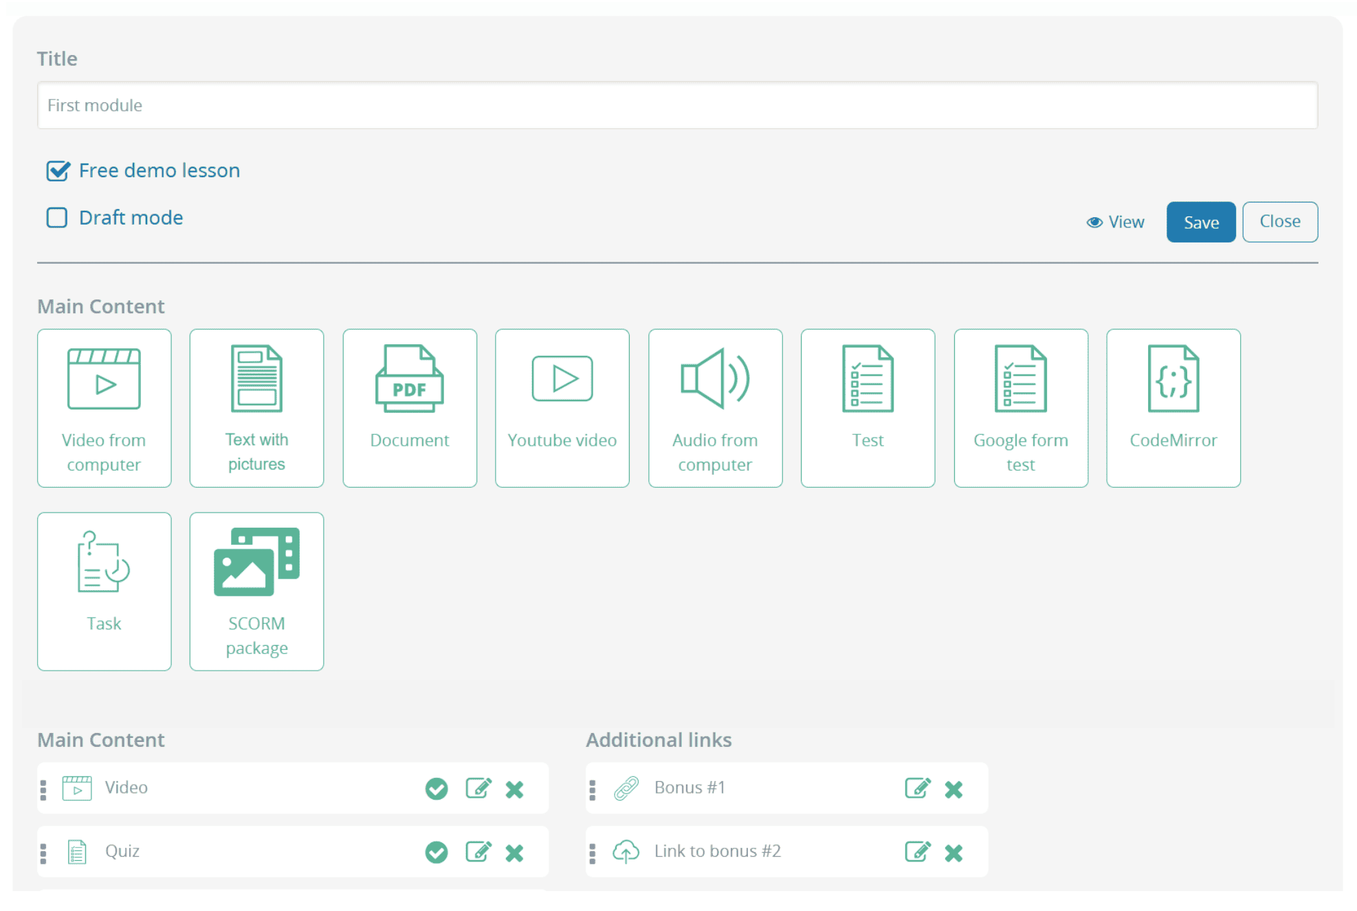Add a Task block
Viewport: 1357px width, 911px height.
click(104, 591)
